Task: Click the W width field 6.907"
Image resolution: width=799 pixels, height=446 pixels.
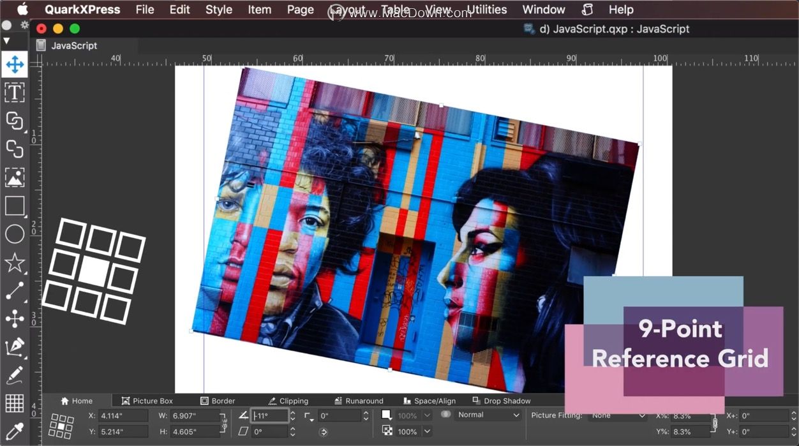Action: (195, 415)
